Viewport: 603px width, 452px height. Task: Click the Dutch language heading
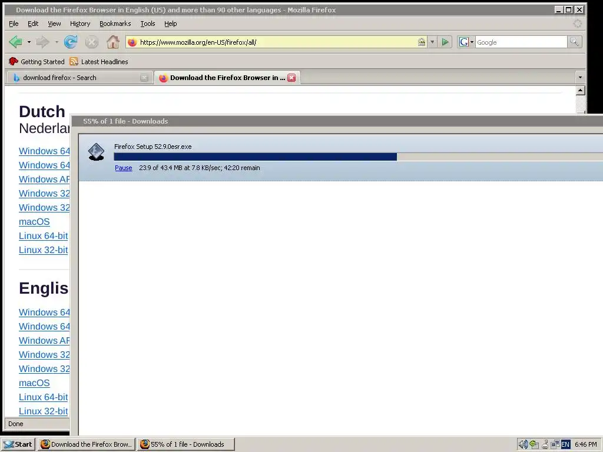pyautogui.click(x=42, y=111)
